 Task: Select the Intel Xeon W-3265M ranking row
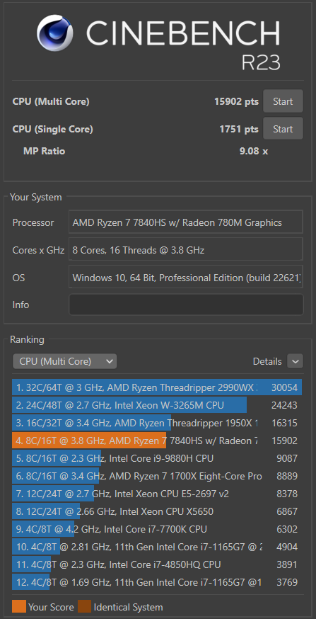pyautogui.click(x=157, y=405)
